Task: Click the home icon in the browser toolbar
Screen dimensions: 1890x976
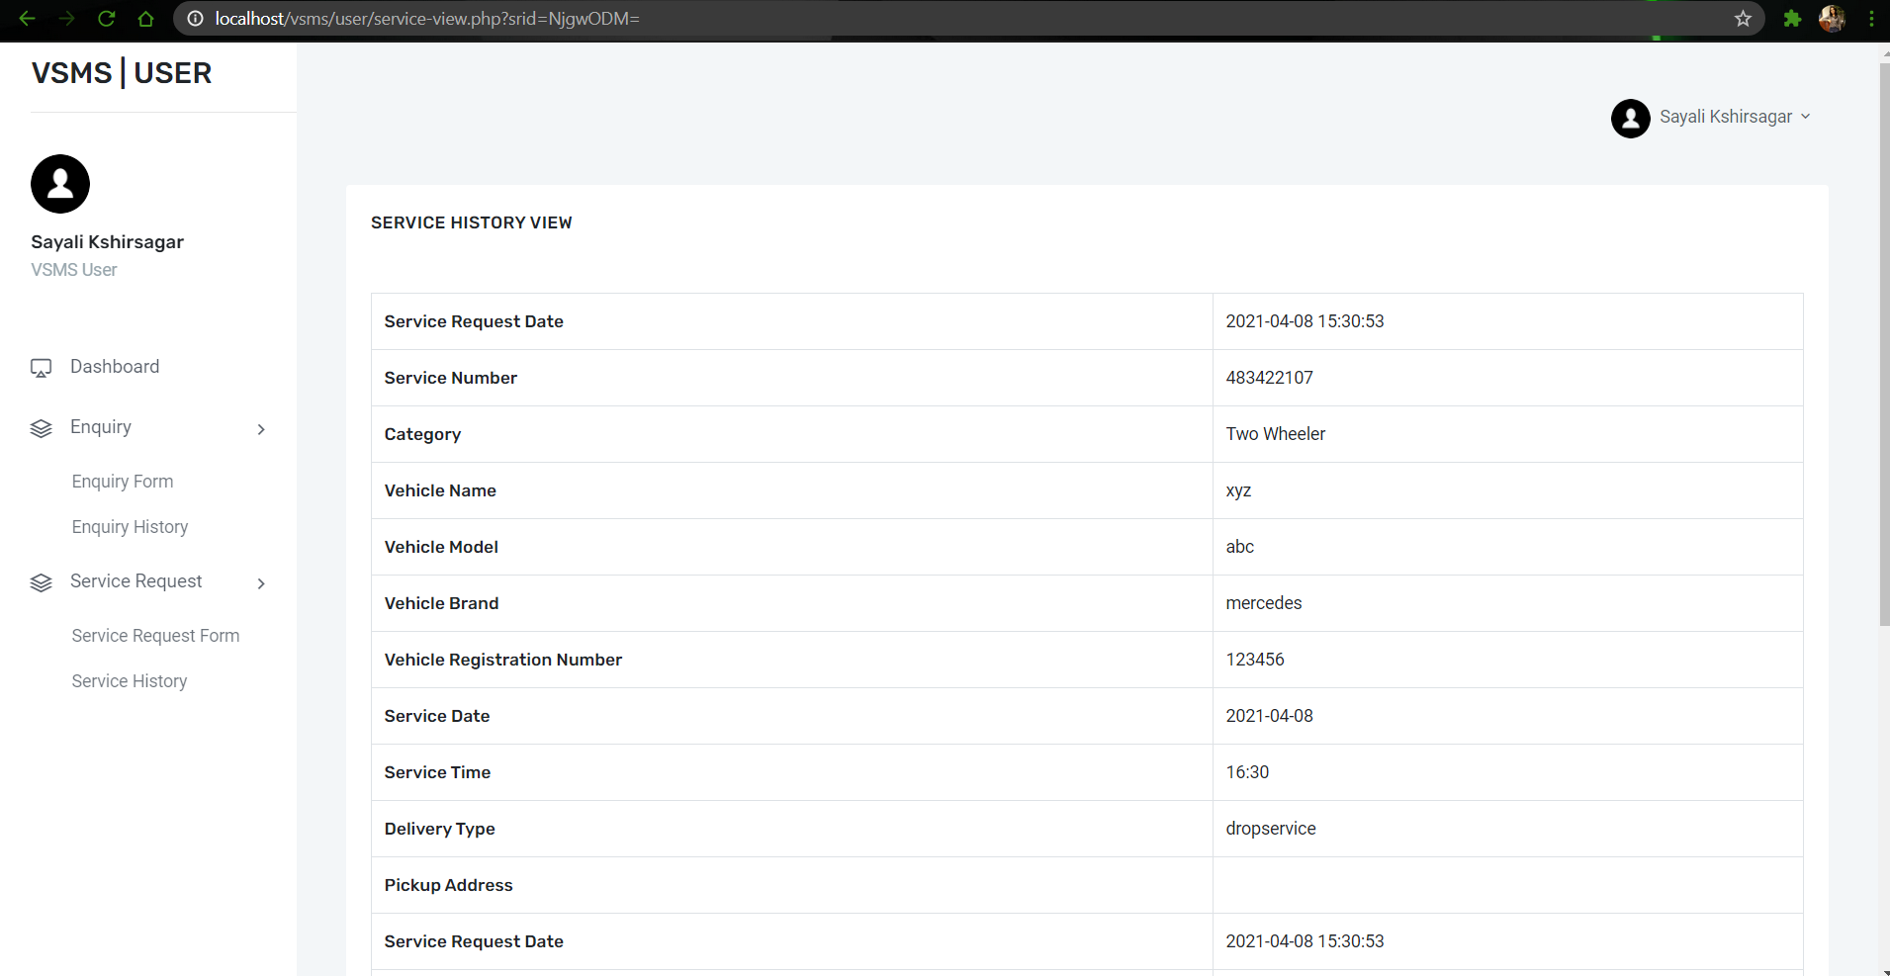Action: click(x=145, y=18)
